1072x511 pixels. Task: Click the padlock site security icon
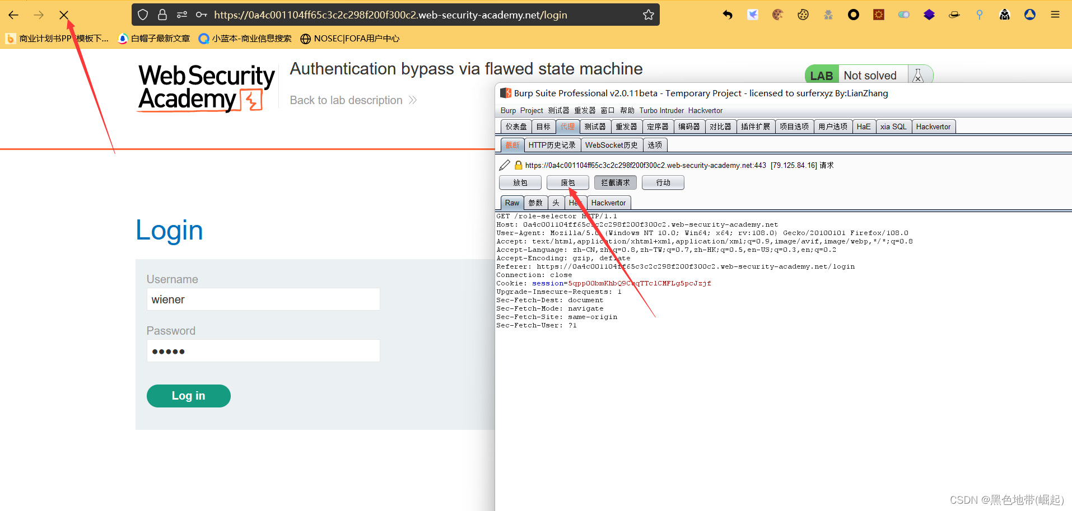point(162,15)
